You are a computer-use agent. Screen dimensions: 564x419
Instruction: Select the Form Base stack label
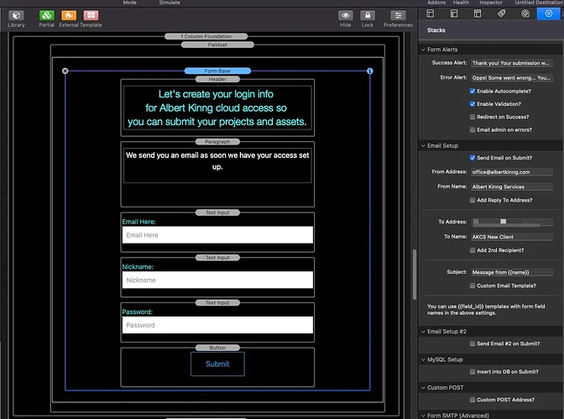(x=217, y=71)
